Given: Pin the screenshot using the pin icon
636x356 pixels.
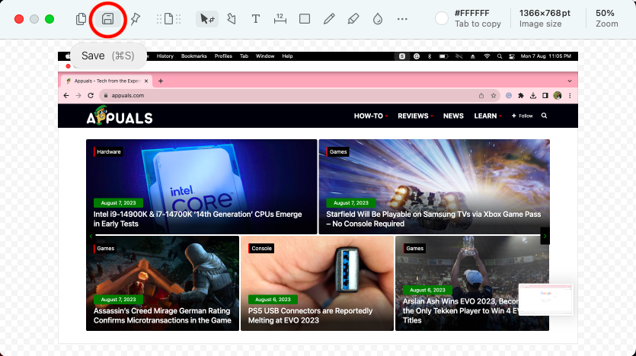Looking at the screenshot, I should (x=135, y=19).
